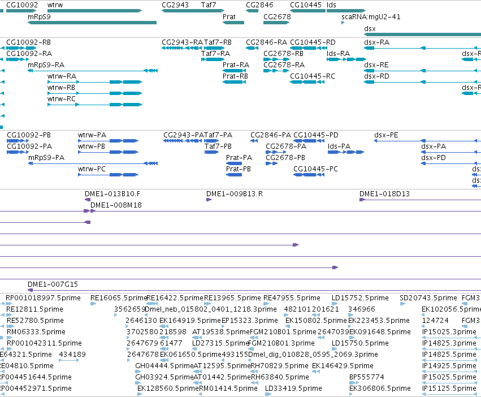Open the Taf7-RA transcript label
This screenshot has height=397, width=481.
pyautogui.click(x=216, y=53)
